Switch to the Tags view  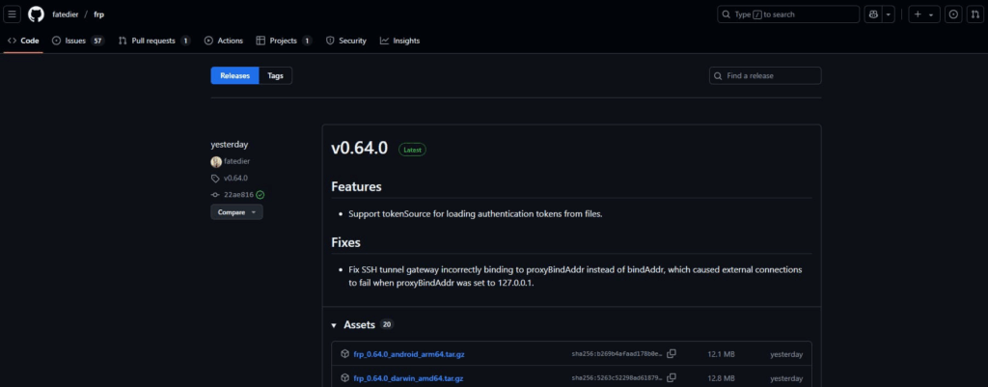(x=275, y=75)
